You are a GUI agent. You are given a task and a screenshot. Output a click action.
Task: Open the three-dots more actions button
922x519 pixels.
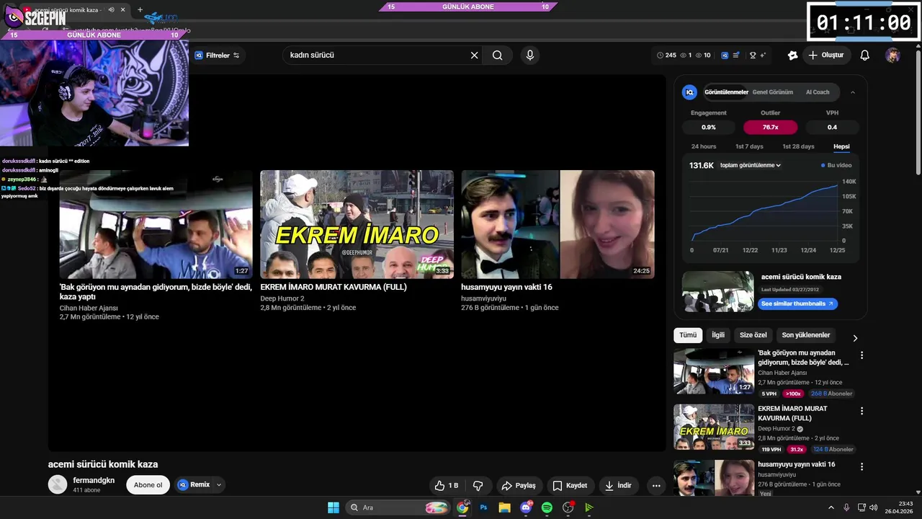click(656, 485)
